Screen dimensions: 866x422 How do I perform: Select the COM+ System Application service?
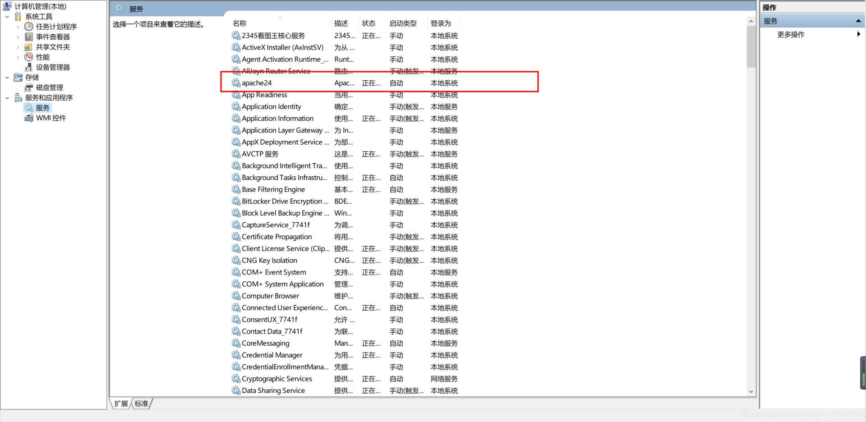point(345,284)
